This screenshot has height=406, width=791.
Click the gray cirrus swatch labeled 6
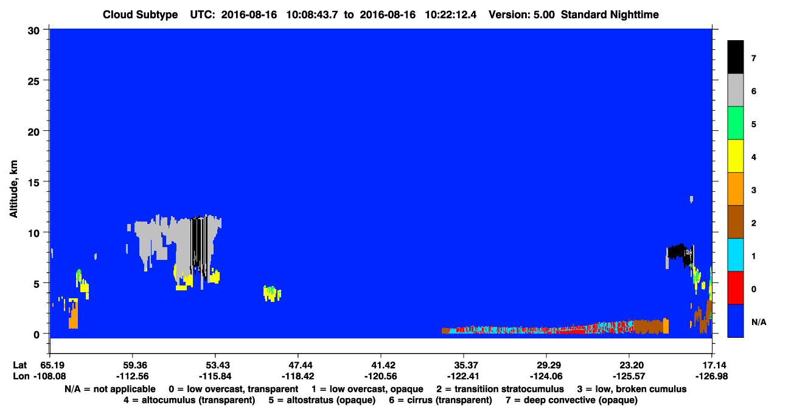(736, 90)
